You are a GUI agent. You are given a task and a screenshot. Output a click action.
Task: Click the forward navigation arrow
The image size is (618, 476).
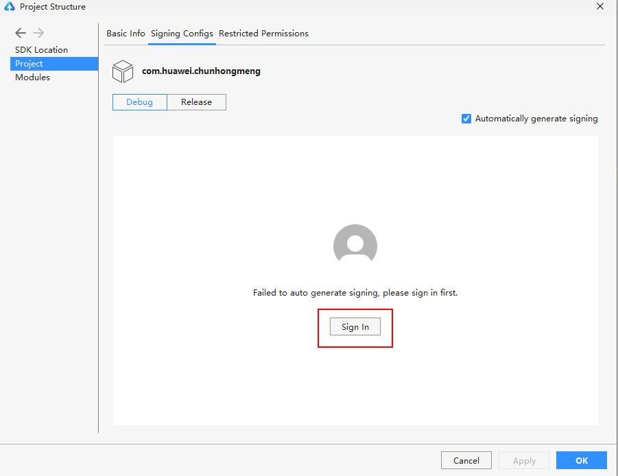pyautogui.click(x=38, y=33)
